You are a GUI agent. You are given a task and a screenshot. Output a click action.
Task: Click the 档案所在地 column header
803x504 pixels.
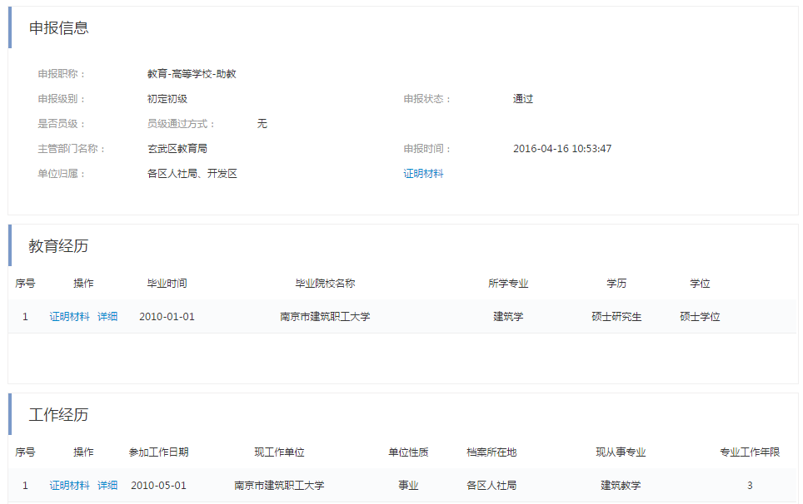491,452
